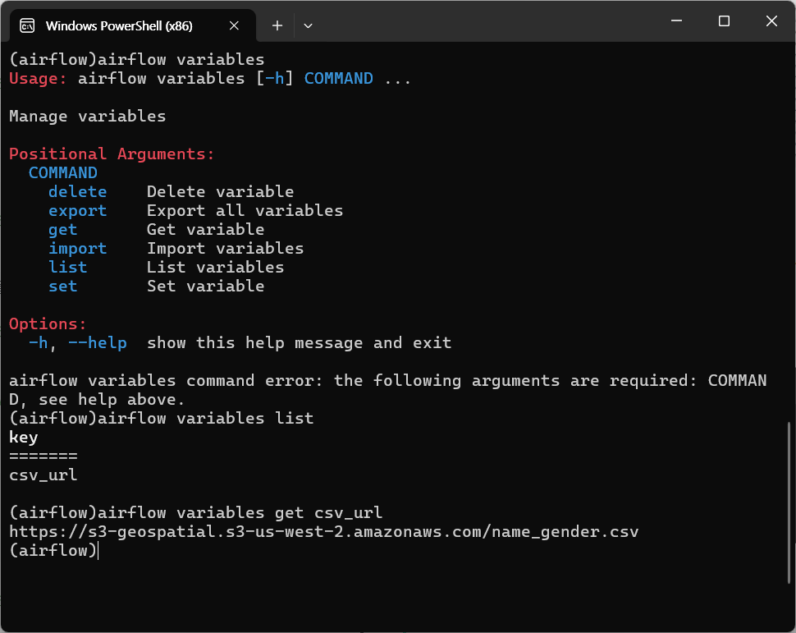Click the blue 'COMMAND' in Usage line
The width and height of the screenshot is (796, 633).
(x=339, y=79)
